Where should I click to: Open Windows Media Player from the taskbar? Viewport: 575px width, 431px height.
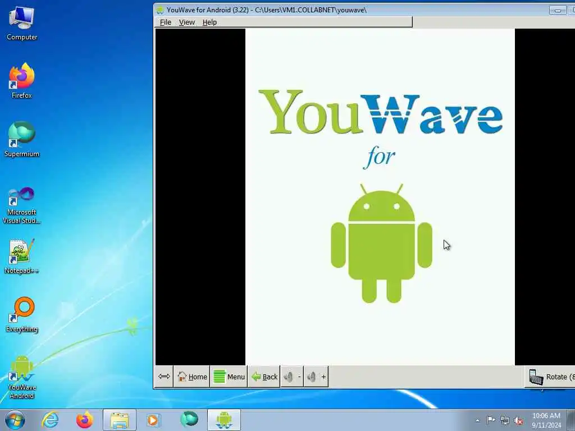[153, 420]
